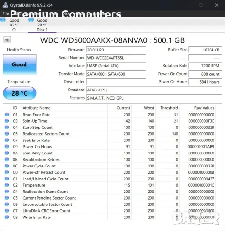Click the status dot for Uncorrectable Sector Count
This screenshot has height=231, width=225.
7,204
